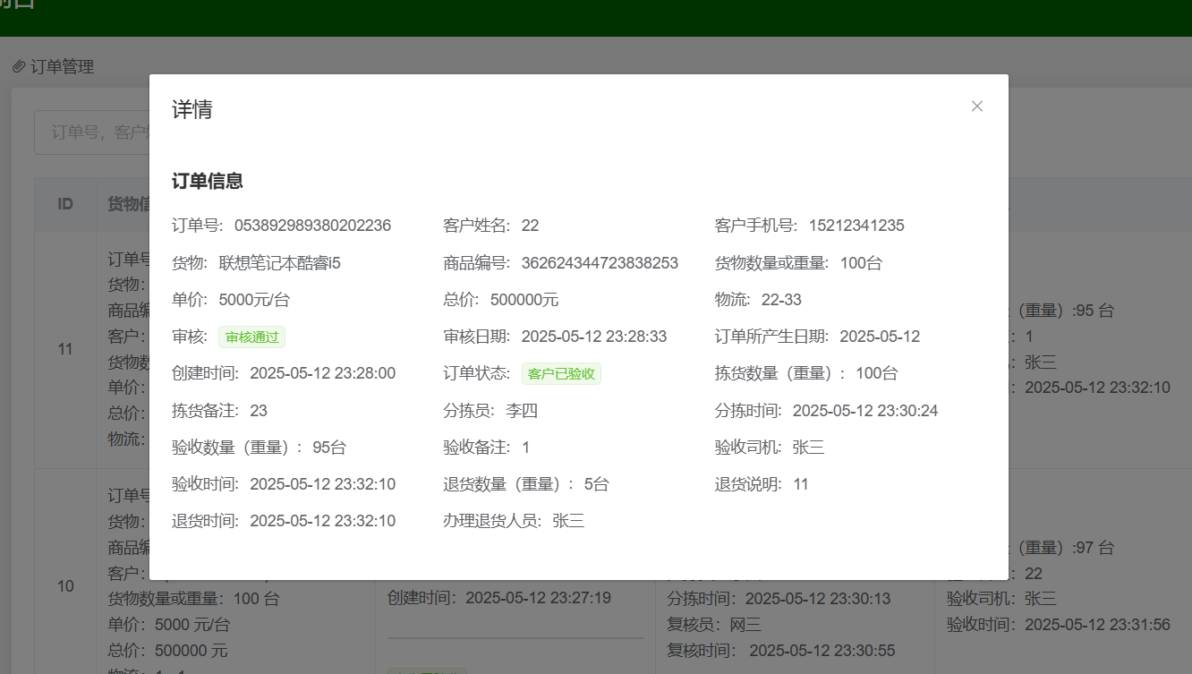Click the quantity value 100台 beside 货物数量或重量
Viewport: 1192px width, 674px height.
pyautogui.click(x=862, y=263)
